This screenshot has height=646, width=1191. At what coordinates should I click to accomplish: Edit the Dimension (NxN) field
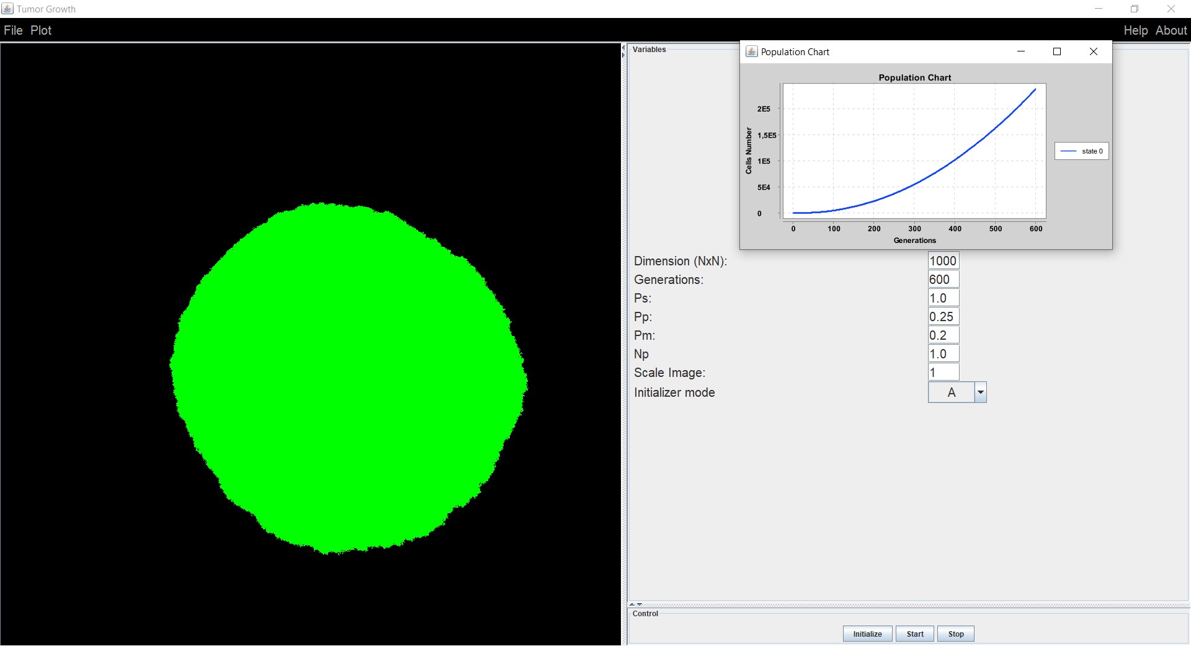tap(943, 261)
